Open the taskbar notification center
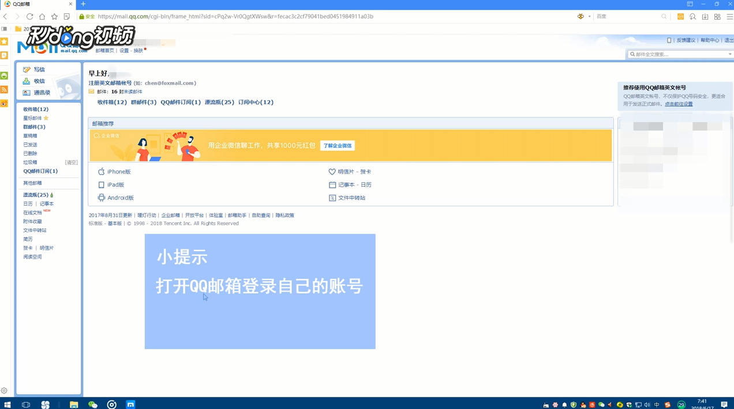 pos(724,404)
